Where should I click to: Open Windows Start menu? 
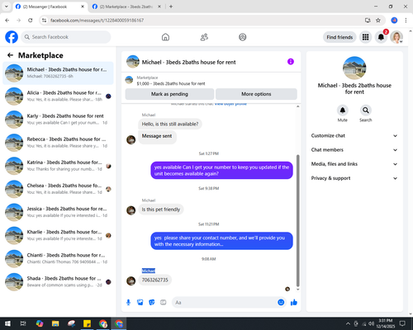pyautogui.click(x=7, y=323)
